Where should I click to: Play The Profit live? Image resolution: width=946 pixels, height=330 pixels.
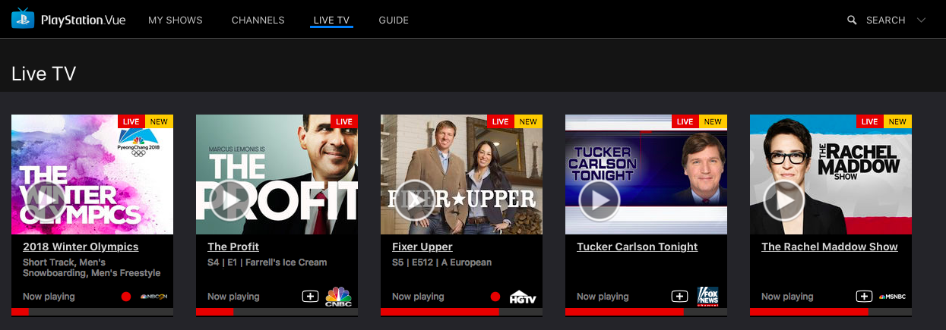pyautogui.click(x=229, y=200)
